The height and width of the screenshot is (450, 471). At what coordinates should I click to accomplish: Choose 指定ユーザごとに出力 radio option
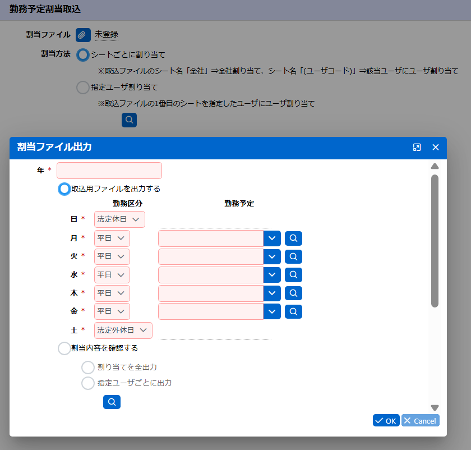(88, 383)
